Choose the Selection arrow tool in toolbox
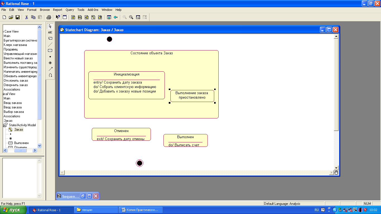Viewport: 381px width, 214px height. 50,26
